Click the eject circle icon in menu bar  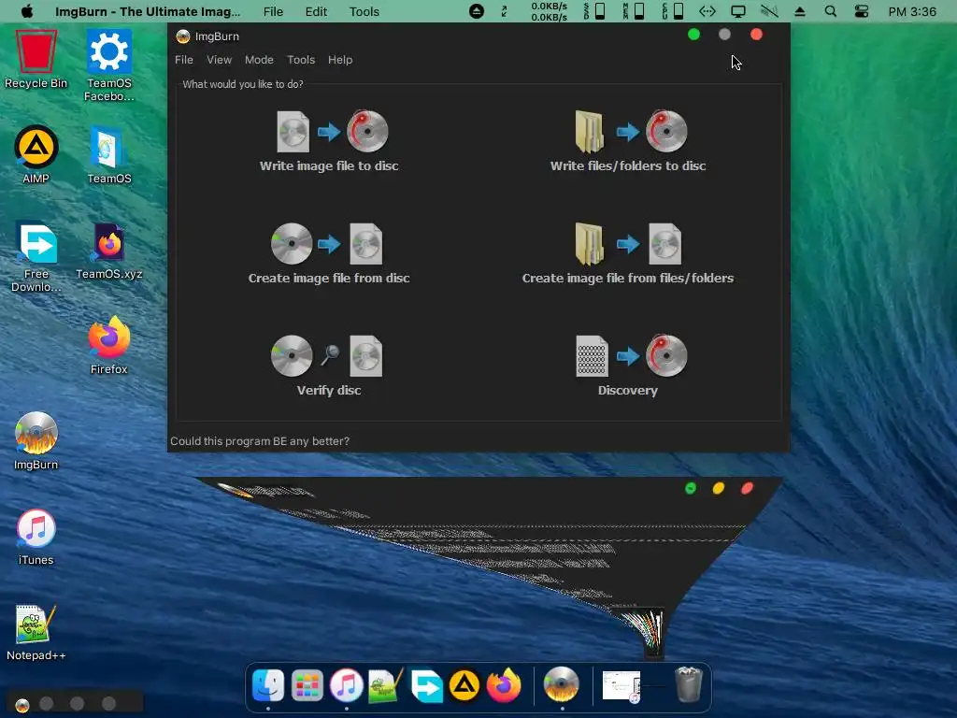(x=477, y=11)
